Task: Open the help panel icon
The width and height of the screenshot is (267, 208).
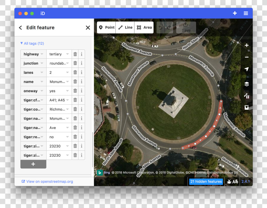Action: (247, 107)
